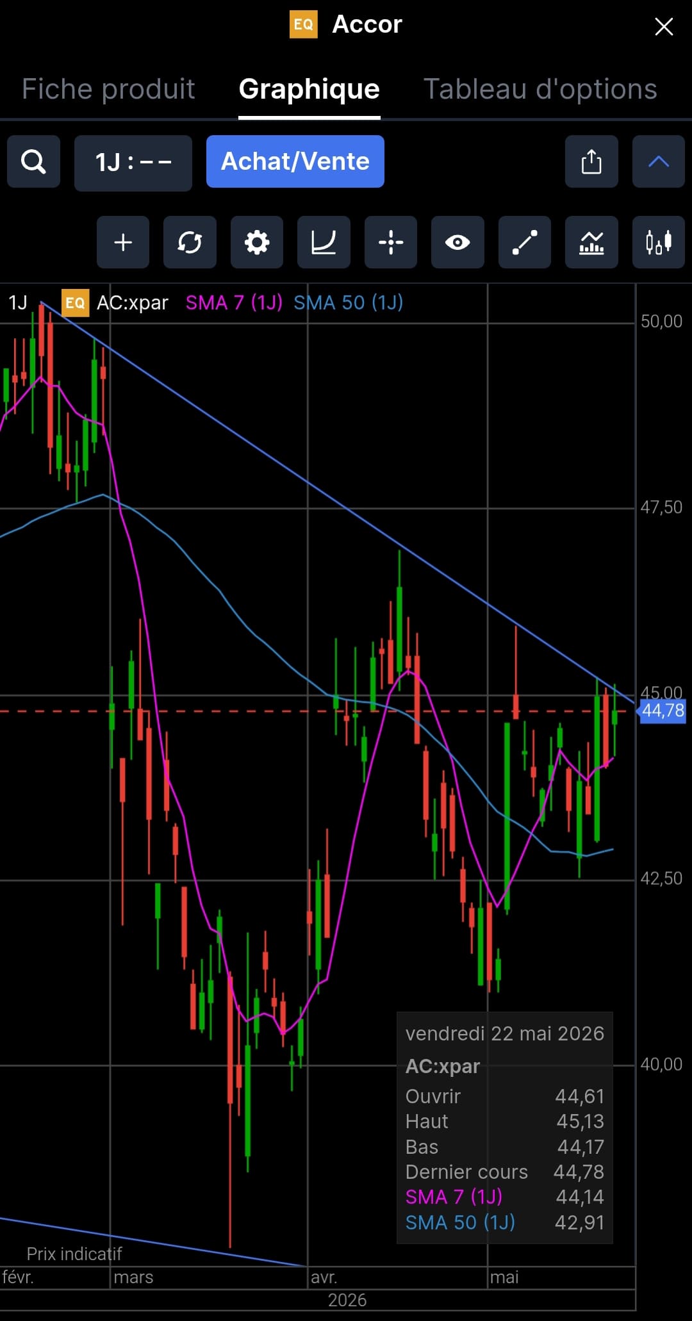This screenshot has width=692, height=1321.
Task: Open chart settings gear
Action: [257, 242]
